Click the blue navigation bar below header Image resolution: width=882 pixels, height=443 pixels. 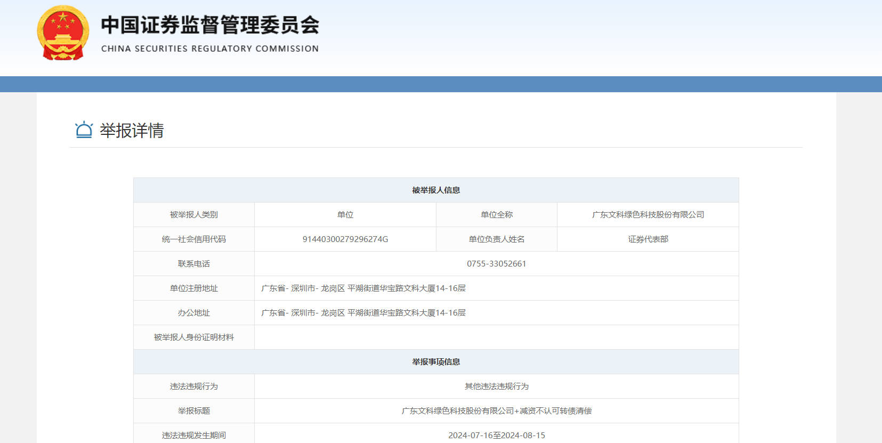coord(441,84)
